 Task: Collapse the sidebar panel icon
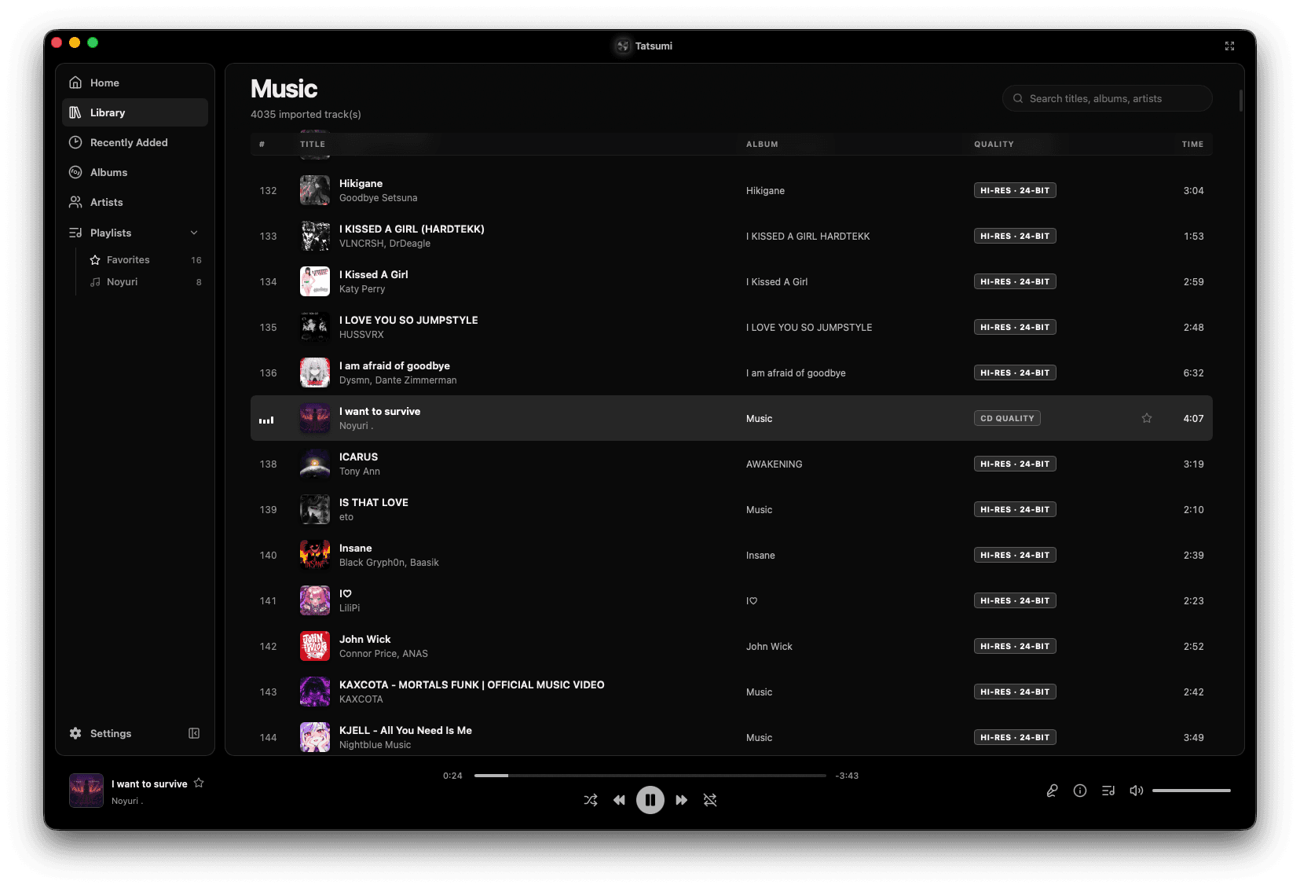[194, 733]
